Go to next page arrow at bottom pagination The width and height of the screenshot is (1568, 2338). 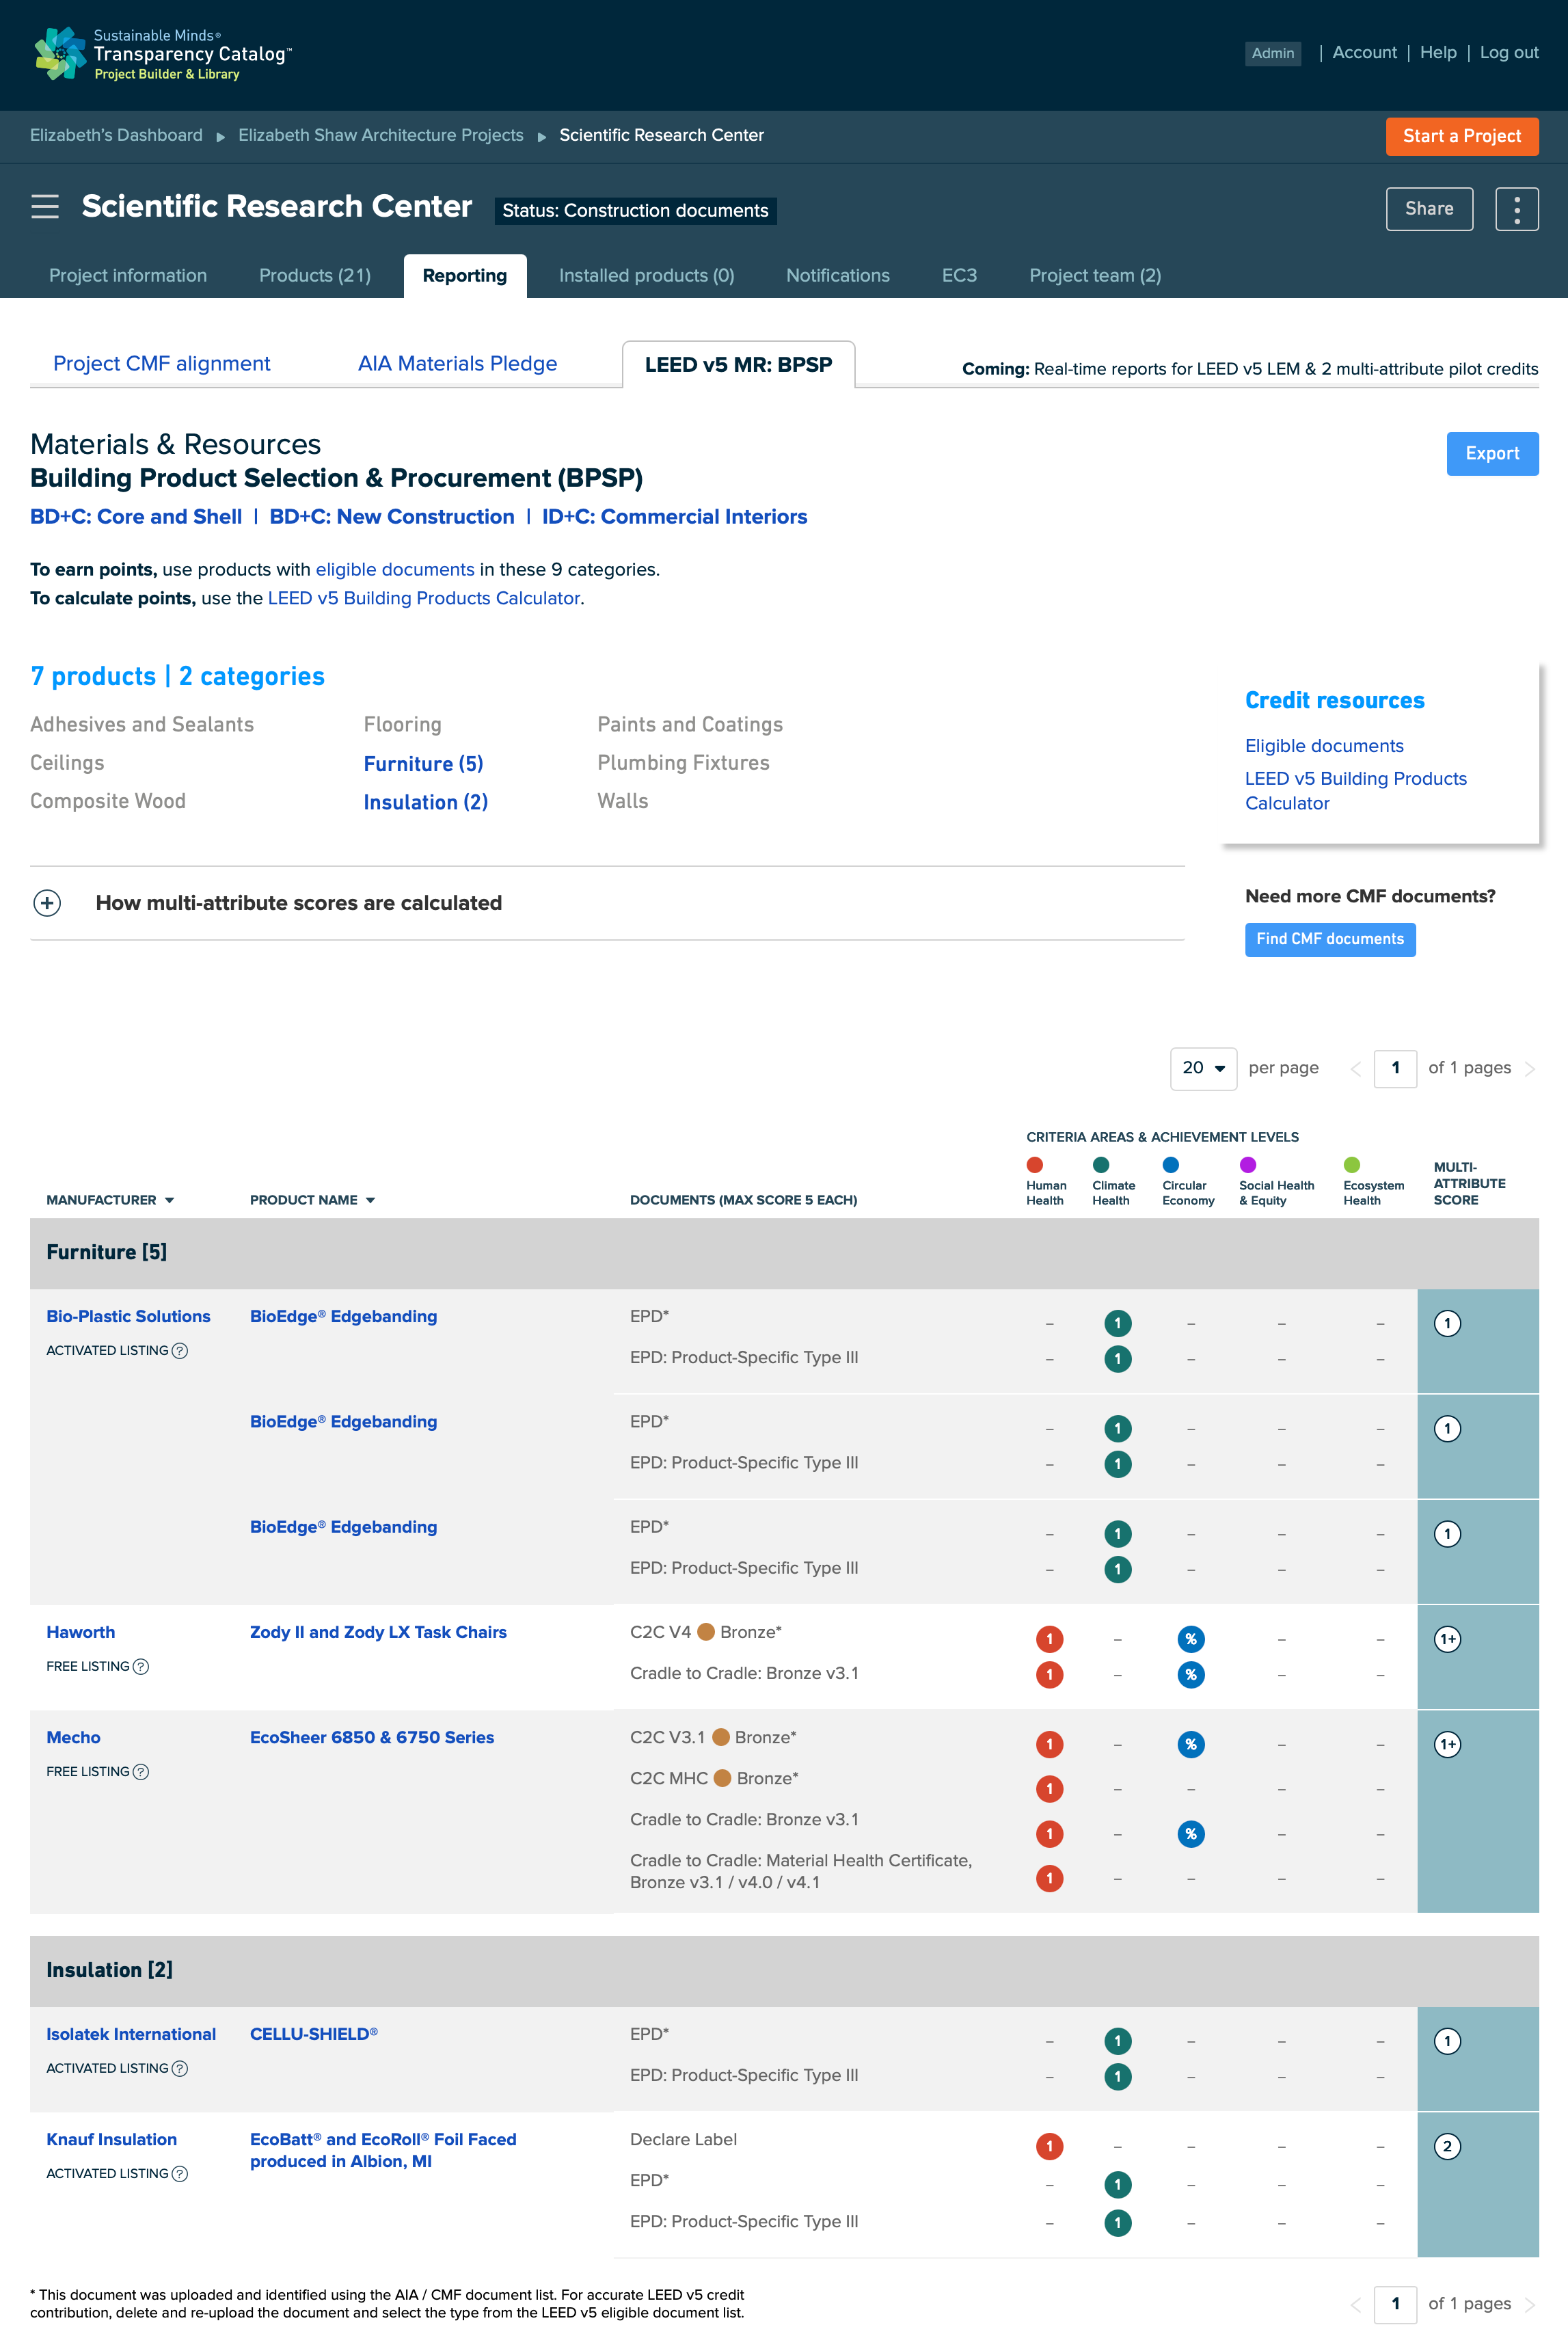(x=1529, y=2305)
